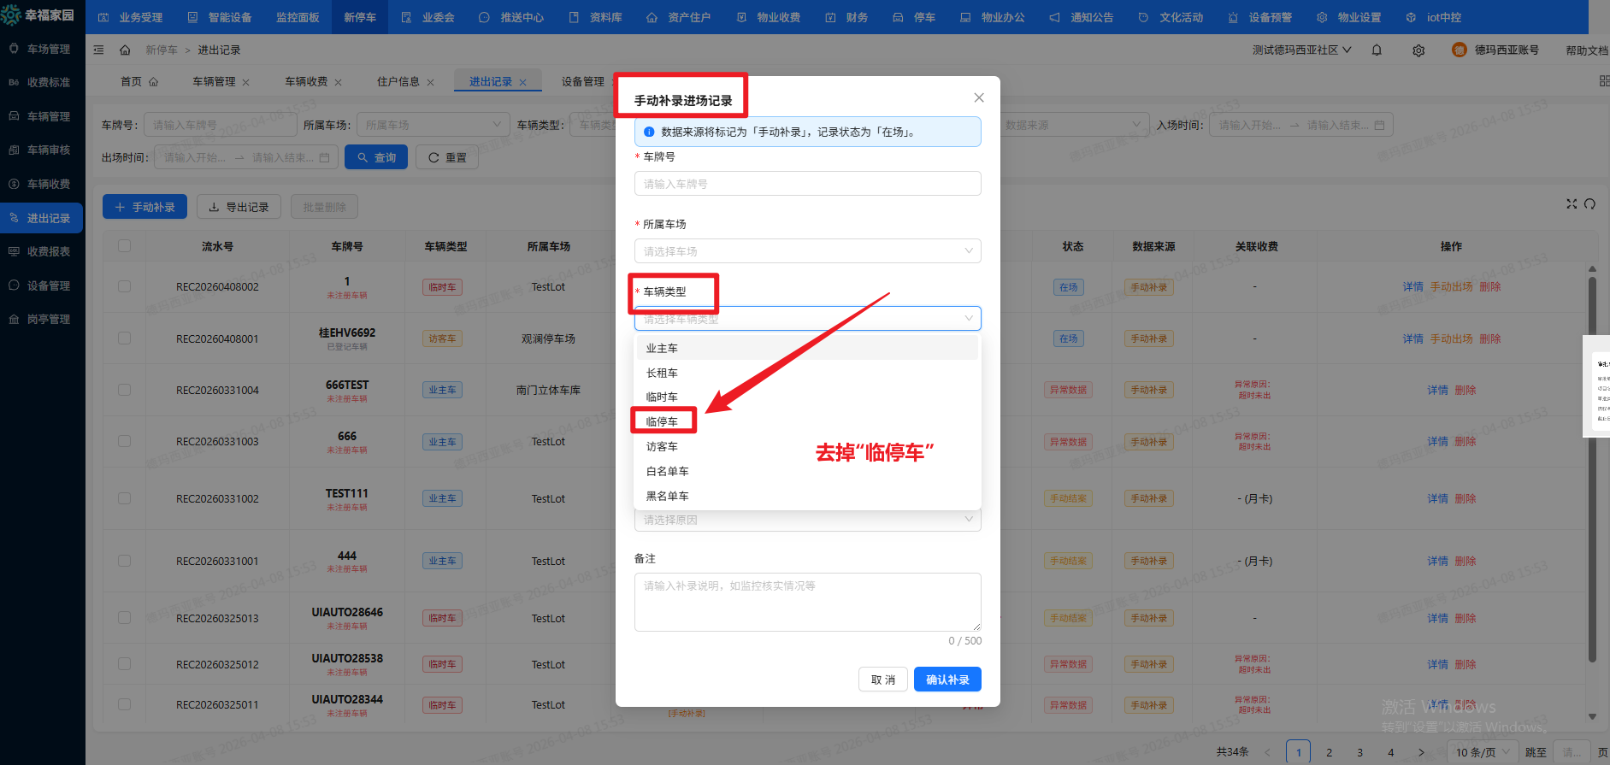Check the row REC20260408002 checkbox
Image resolution: width=1610 pixels, height=765 pixels.
click(x=125, y=287)
